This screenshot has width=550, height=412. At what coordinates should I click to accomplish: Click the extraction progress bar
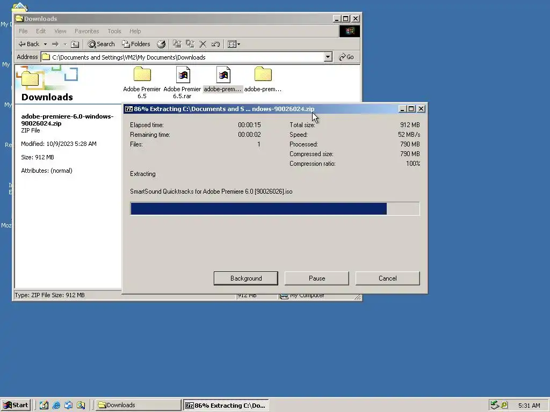click(274, 209)
